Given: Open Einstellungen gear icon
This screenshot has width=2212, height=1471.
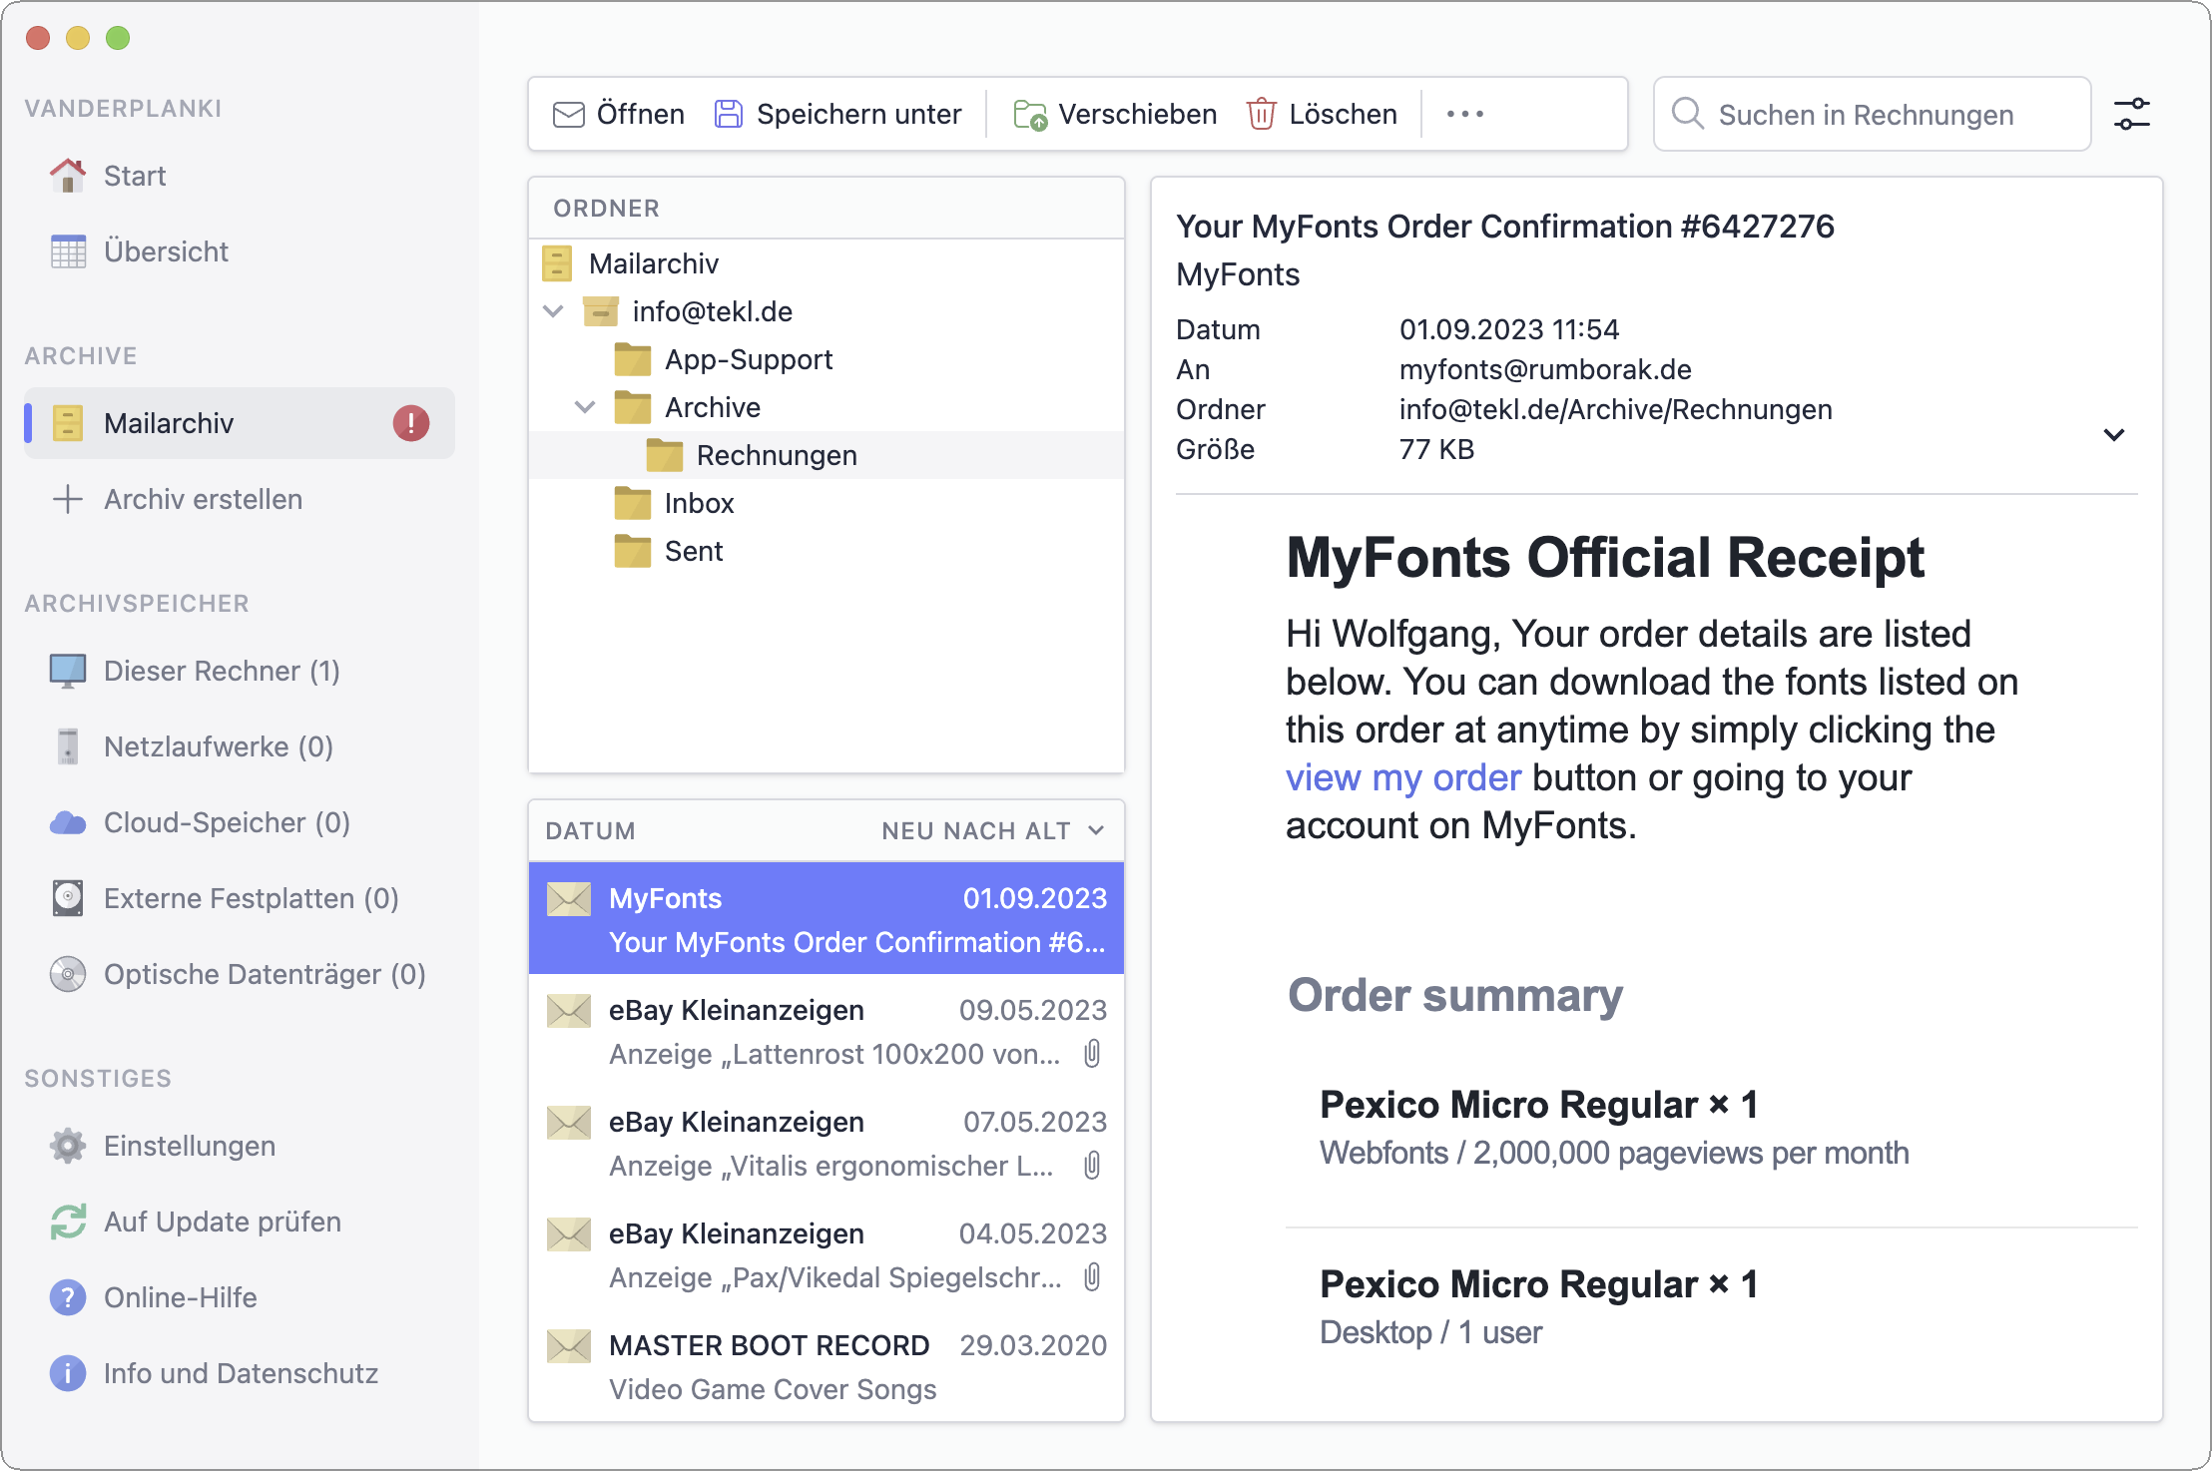Looking at the screenshot, I should tap(68, 1146).
